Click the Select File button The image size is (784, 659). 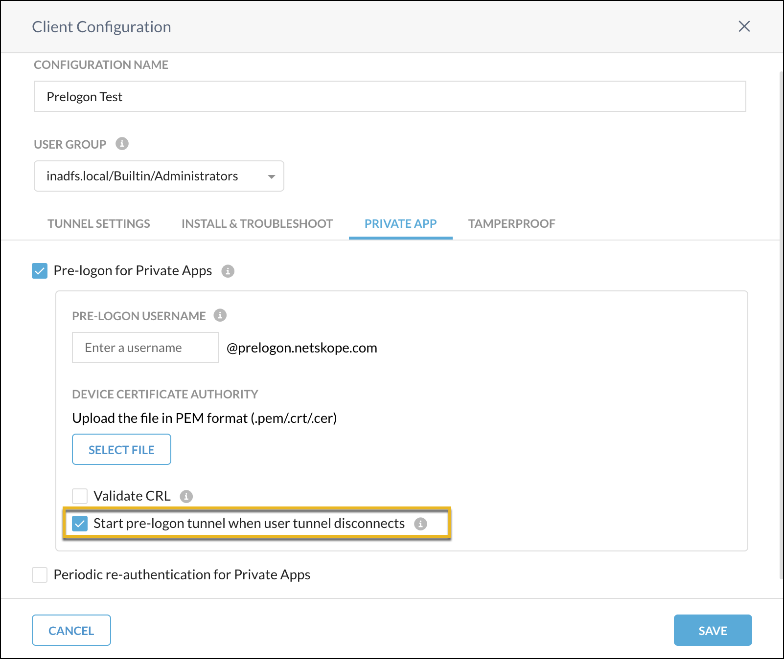click(x=121, y=449)
